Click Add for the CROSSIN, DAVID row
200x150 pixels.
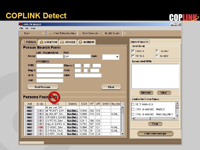click(29, 117)
